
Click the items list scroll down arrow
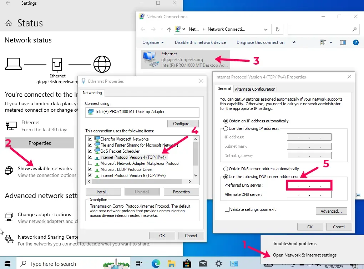coord(196,176)
